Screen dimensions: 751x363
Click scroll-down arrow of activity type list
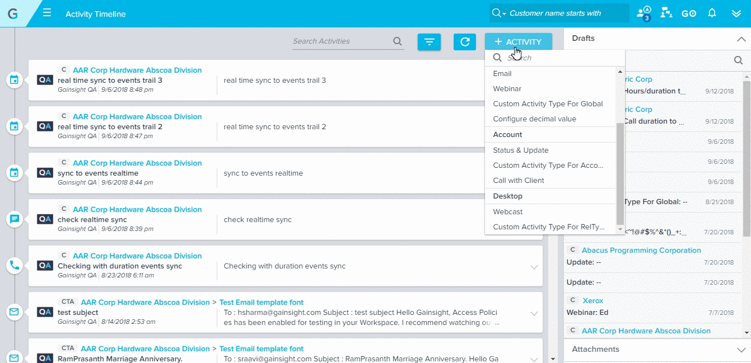pyautogui.click(x=620, y=230)
